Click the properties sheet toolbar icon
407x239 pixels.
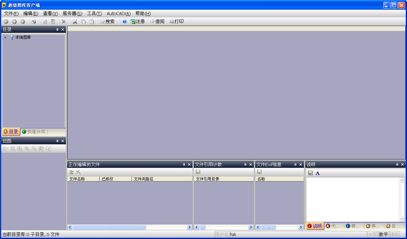click(x=53, y=22)
